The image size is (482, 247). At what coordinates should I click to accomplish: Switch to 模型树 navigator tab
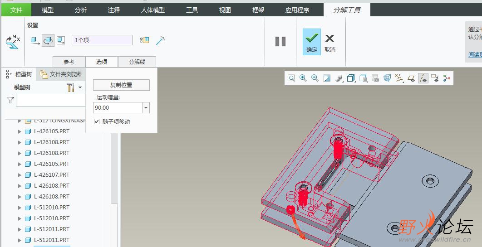(19, 74)
